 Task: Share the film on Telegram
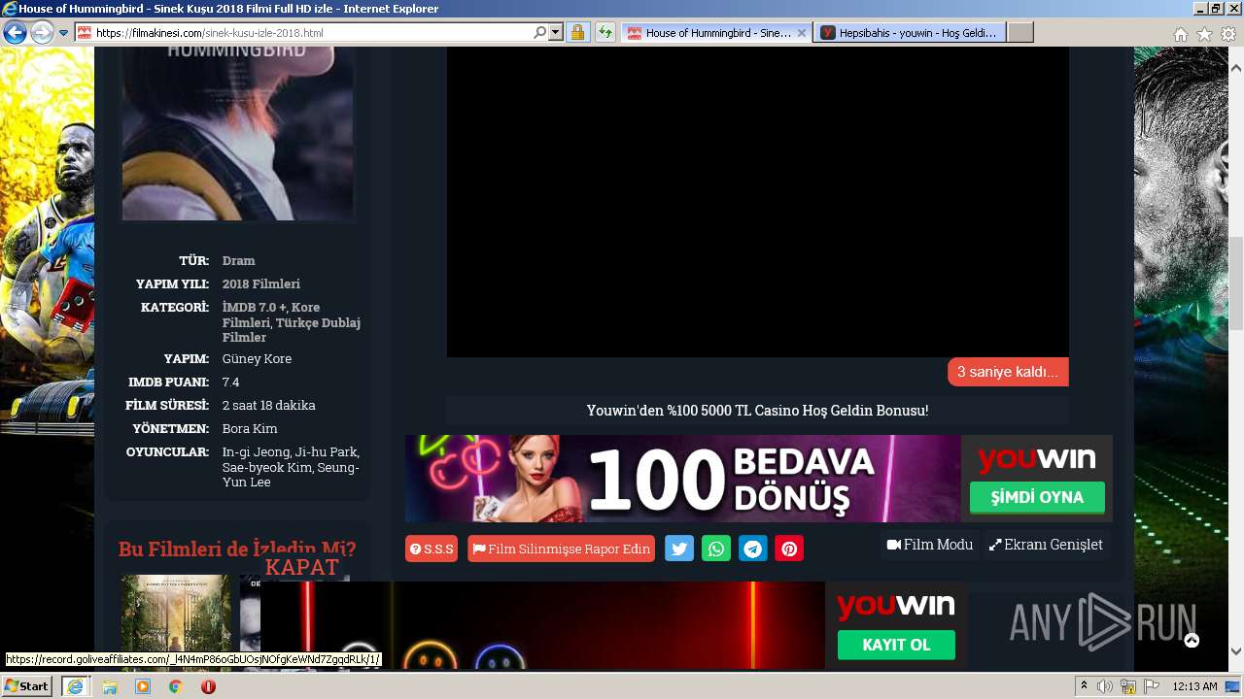point(753,549)
